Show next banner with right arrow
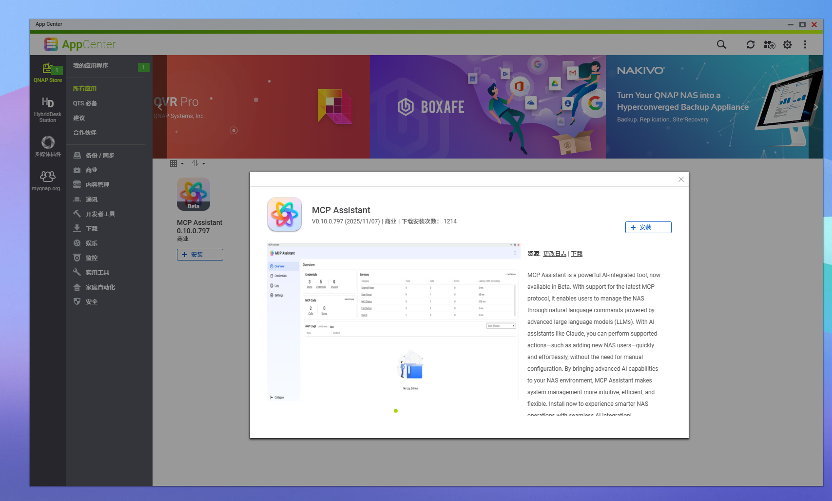 pyautogui.click(x=815, y=107)
